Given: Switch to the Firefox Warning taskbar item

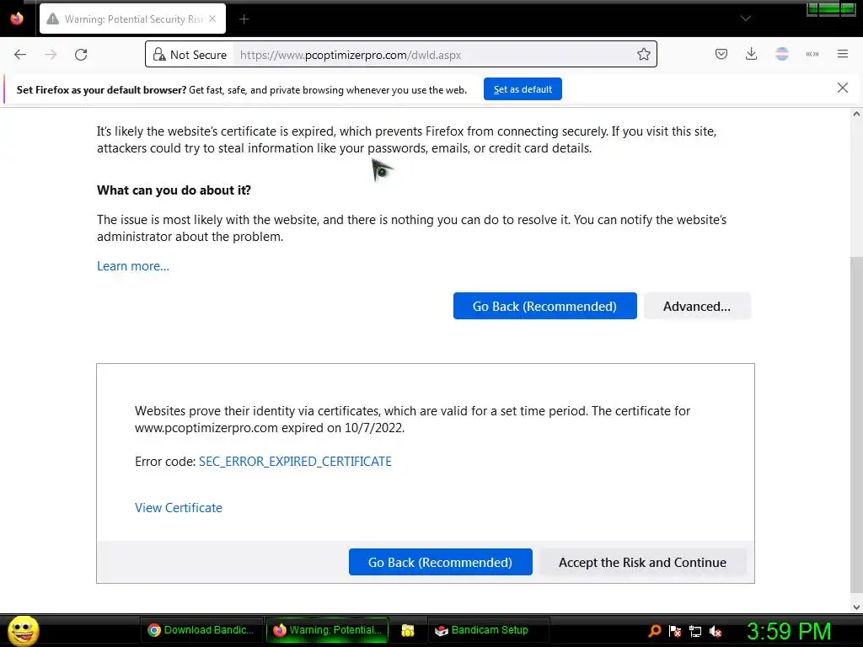Looking at the screenshot, I should 328,630.
